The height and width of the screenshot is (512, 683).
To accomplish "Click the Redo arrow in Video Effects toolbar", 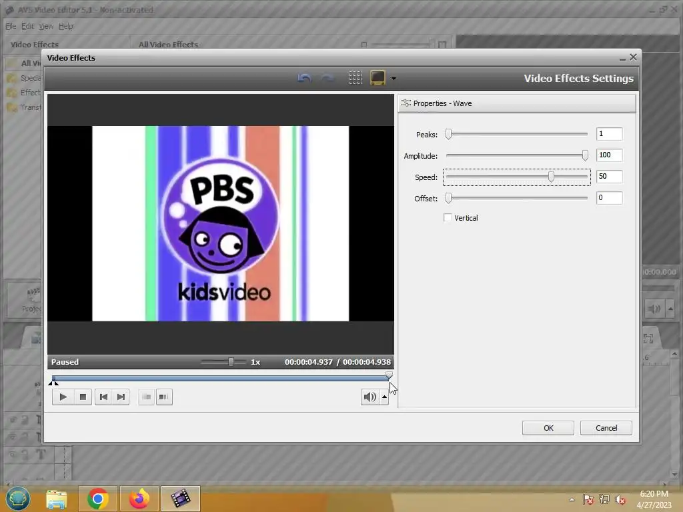I will pyautogui.click(x=327, y=79).
